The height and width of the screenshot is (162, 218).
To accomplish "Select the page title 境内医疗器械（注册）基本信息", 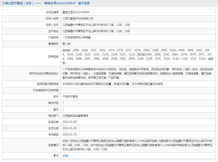I will [x=47, y=3].
